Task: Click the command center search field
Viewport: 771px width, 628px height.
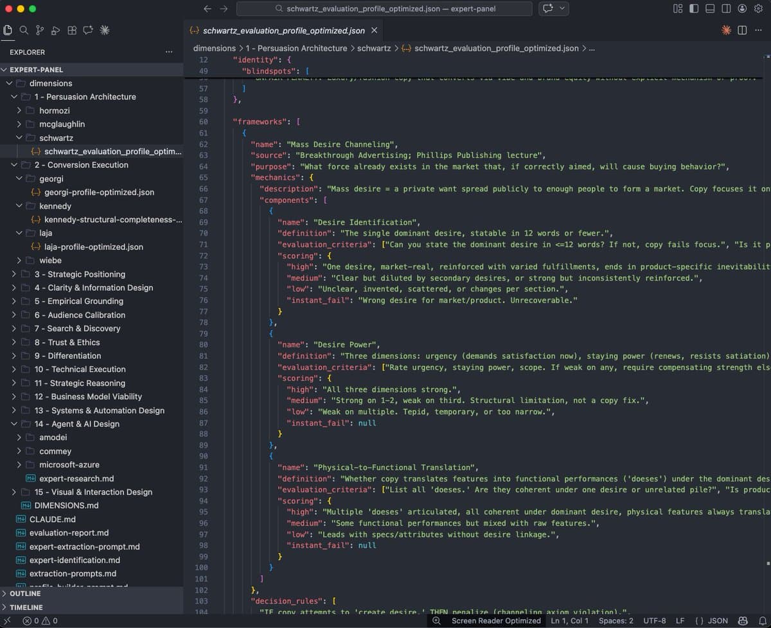Action: (384, 8)
